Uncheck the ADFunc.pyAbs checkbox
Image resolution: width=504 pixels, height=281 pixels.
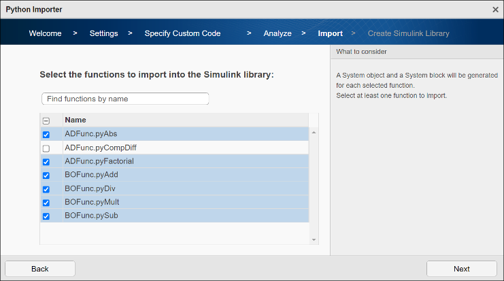click(46, 135)
